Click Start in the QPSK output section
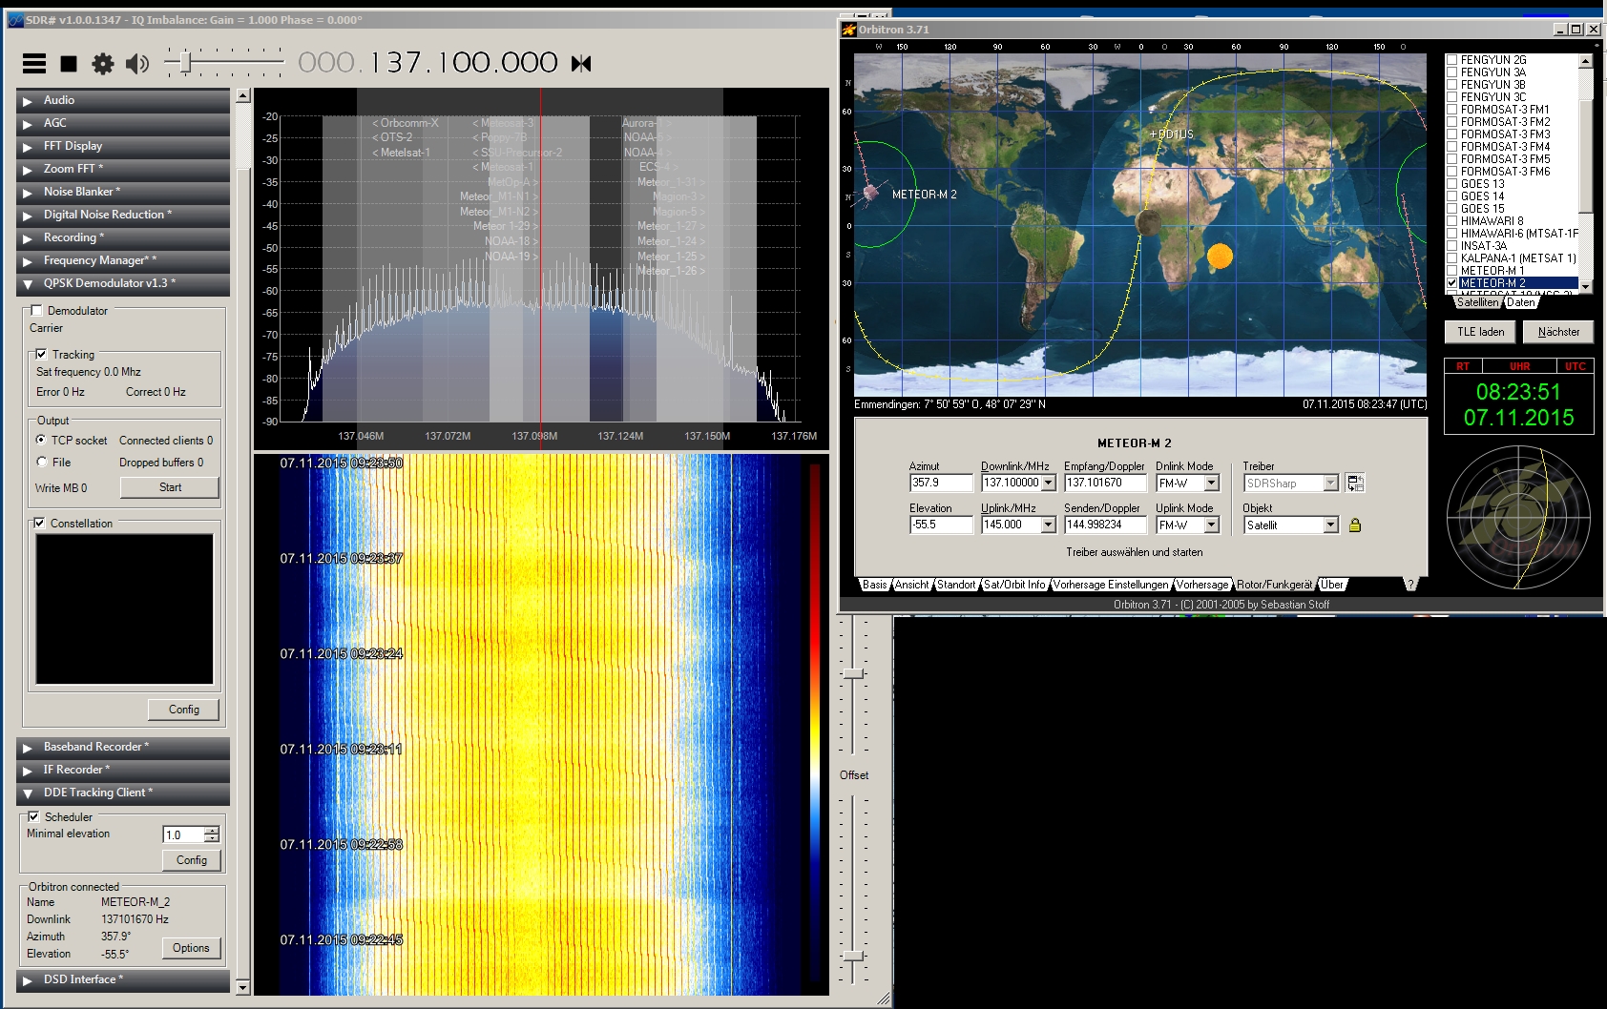The width and height of the screenshot is (1607, 1009). coord(170,487)
